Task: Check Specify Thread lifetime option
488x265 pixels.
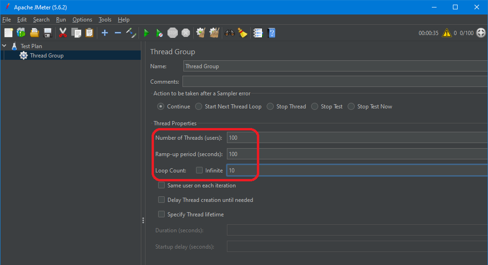Action: tap(161, 215)
